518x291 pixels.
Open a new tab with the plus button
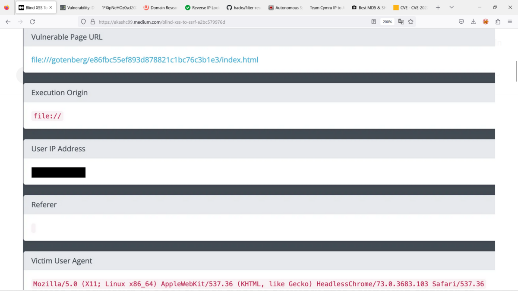pyautogui.click(x=437, y=7)
